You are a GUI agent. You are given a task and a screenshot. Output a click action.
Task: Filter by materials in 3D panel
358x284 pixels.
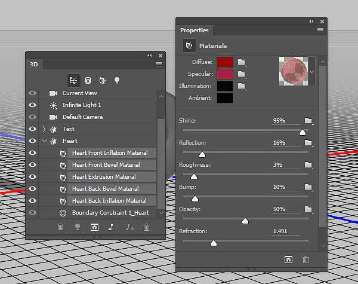pyautogui.click(x=103, y=80)
